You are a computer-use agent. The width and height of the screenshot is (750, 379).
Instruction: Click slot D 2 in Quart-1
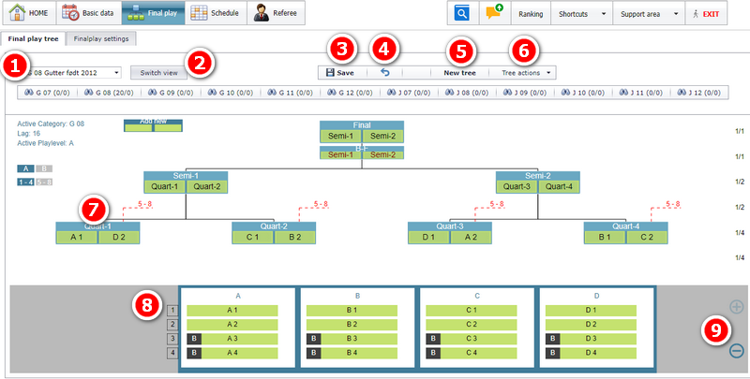click(119, 237)
